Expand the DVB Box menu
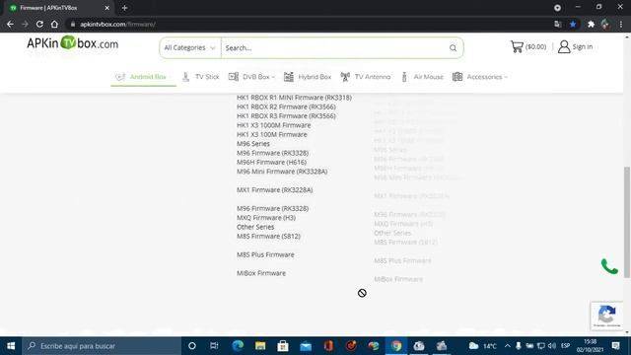Image resolution: width=631 pixels, height=355 pixels. 251,77
